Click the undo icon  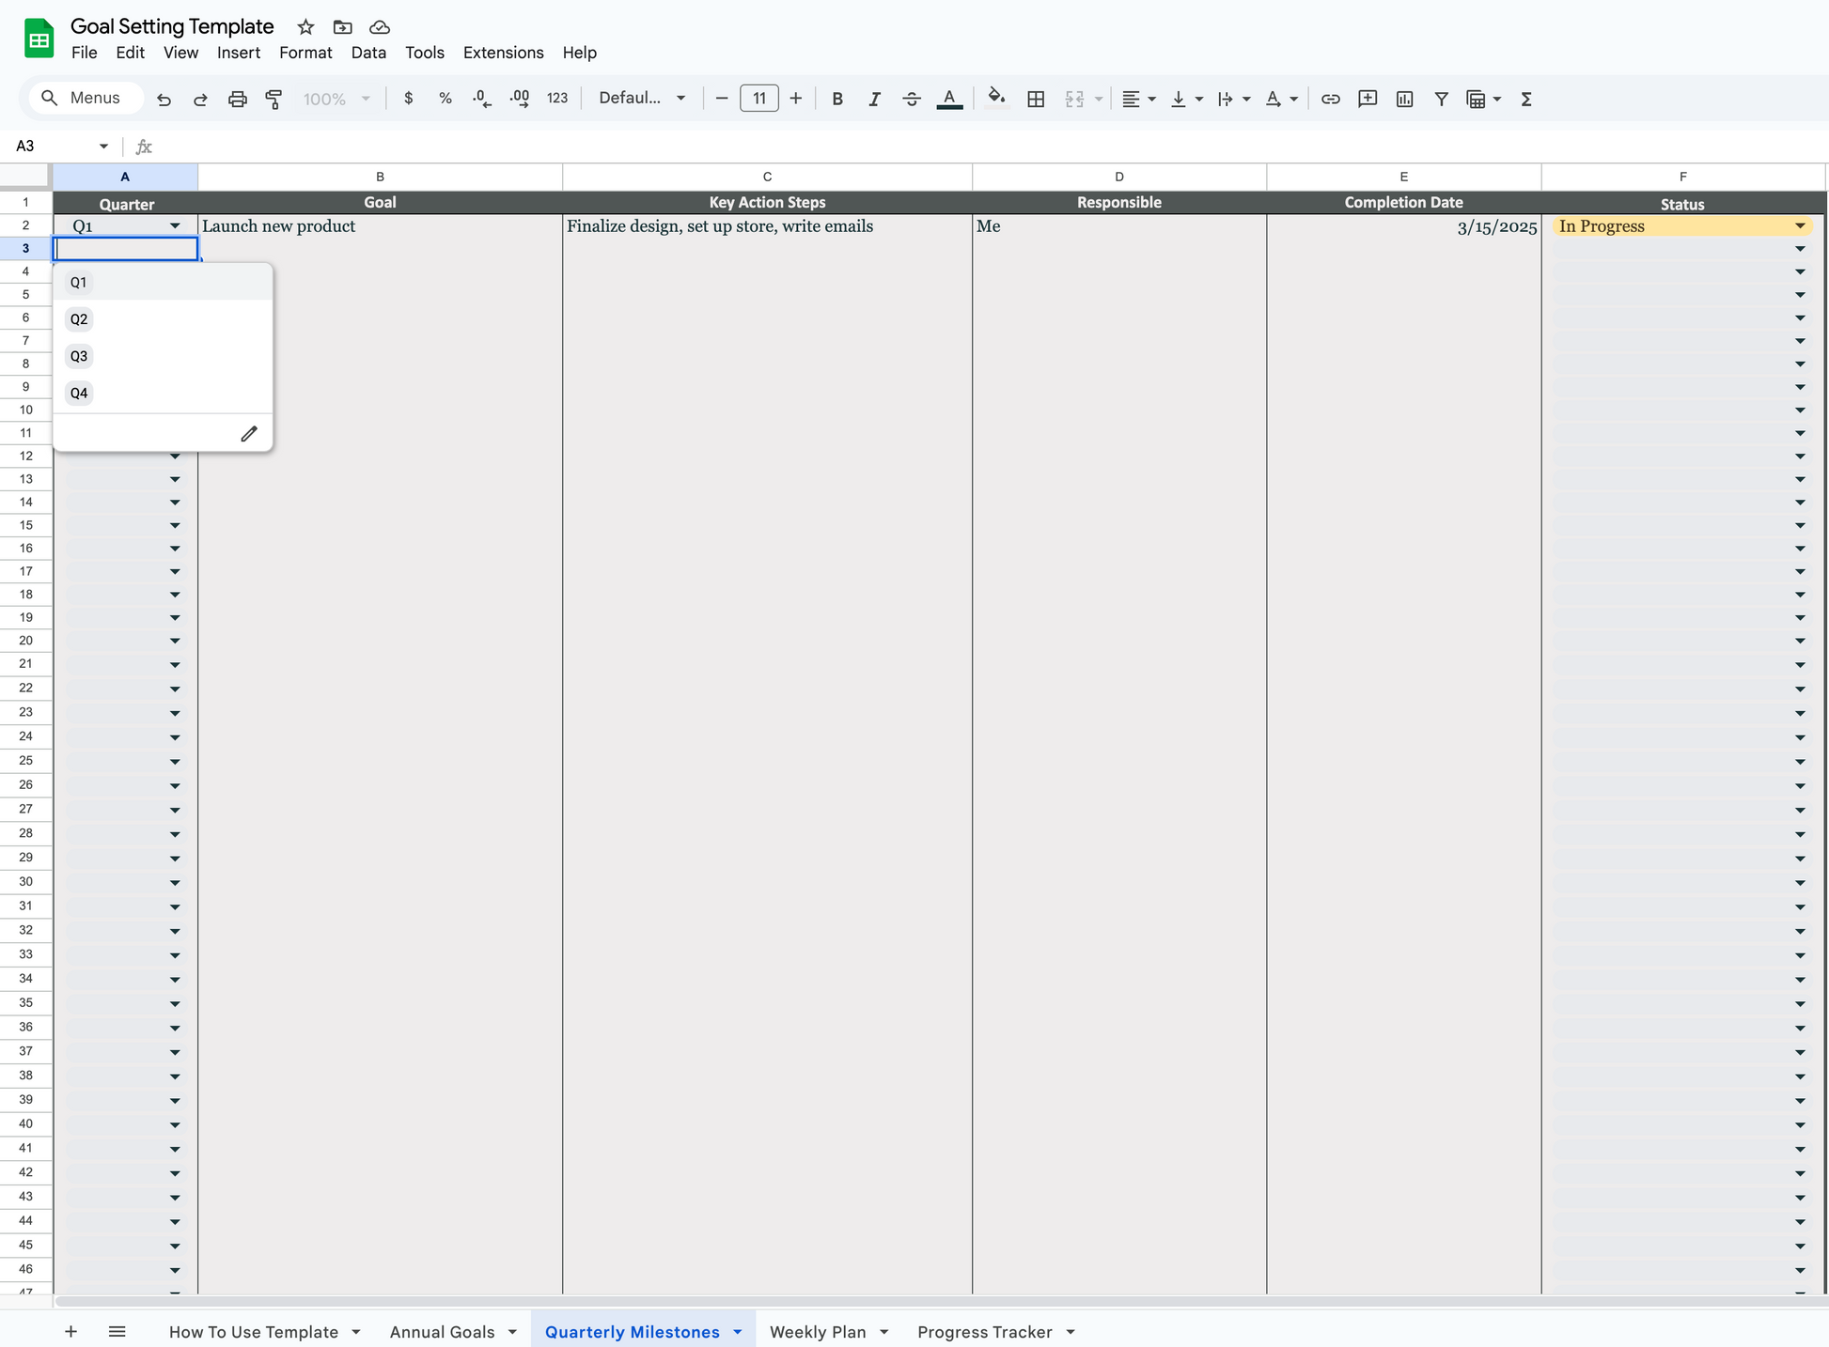pos(164,99)
